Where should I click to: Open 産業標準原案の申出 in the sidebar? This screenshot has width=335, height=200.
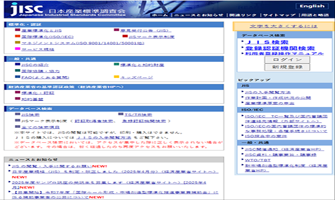269,103
